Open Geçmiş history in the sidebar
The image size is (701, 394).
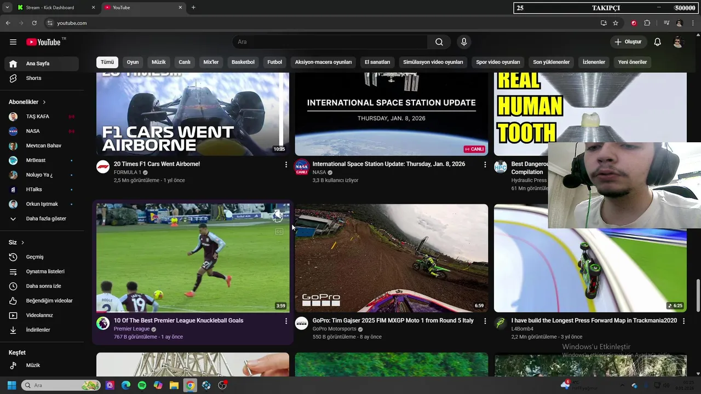coord(41,257)
